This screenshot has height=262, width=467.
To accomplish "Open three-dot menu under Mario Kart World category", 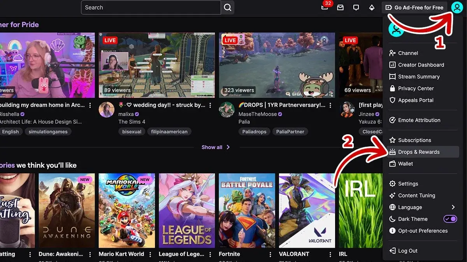I will click(150, 254).
